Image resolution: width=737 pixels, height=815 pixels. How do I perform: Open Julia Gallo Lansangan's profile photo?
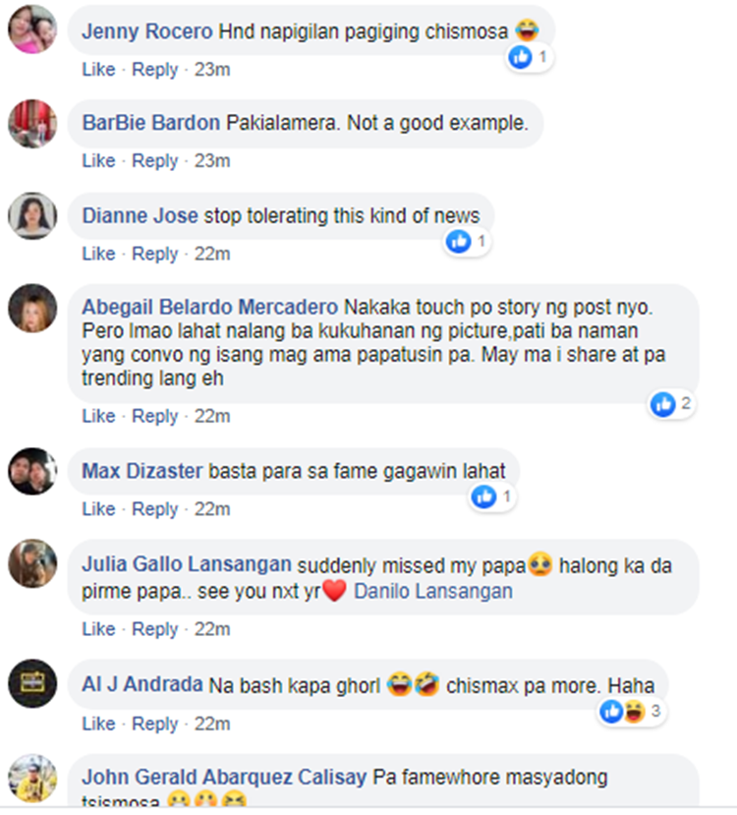click(32, 563)
